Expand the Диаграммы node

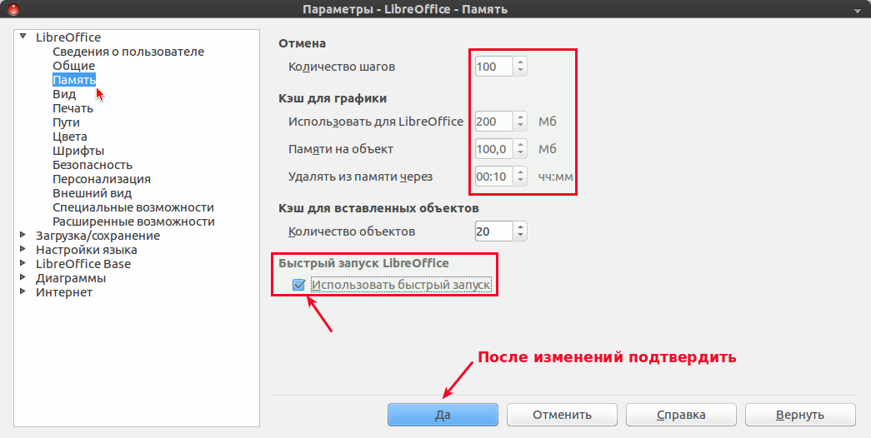click(x=23, y=277)
